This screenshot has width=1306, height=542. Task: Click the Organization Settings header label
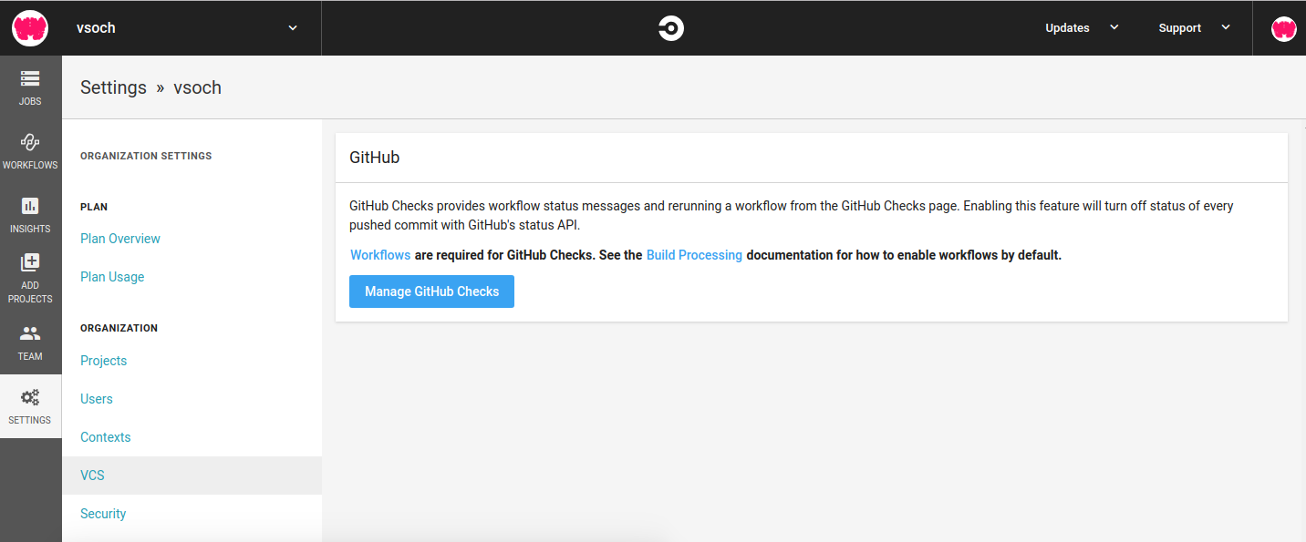pos(146,156)
